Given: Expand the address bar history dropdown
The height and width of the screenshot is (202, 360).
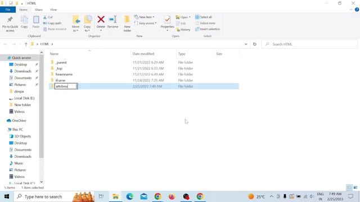Looking at the screenshot, I should click(246, 44).
